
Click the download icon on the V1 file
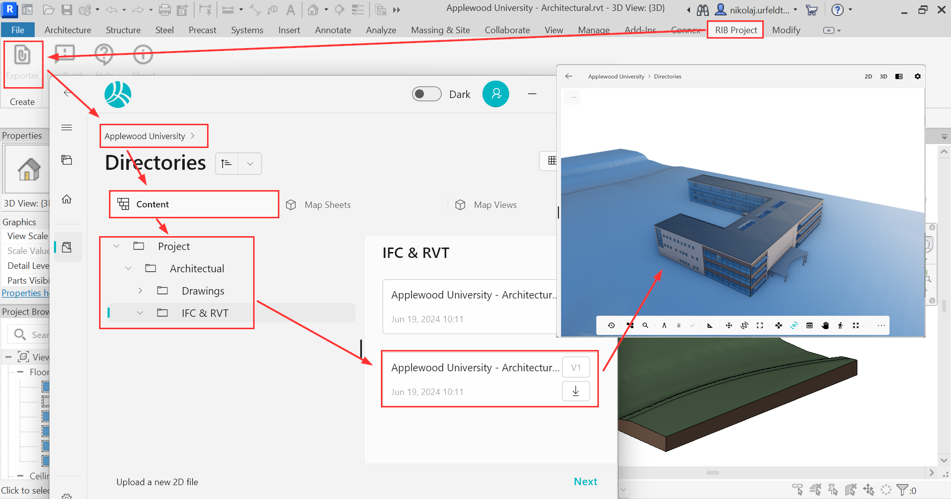coord(576,391)
